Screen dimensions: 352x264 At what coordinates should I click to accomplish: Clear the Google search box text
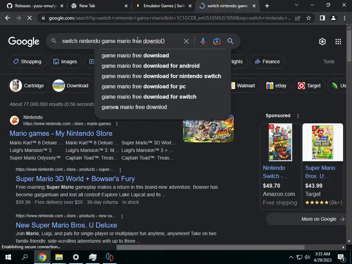pyautogui.click(x=186, y=41)
